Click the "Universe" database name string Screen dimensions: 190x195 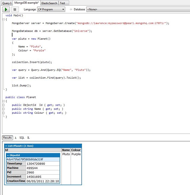coord(81,31)
